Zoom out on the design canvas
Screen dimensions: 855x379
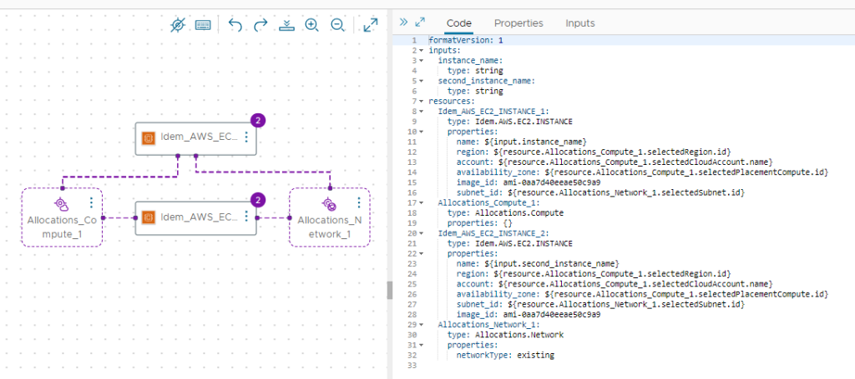(337, 25)
